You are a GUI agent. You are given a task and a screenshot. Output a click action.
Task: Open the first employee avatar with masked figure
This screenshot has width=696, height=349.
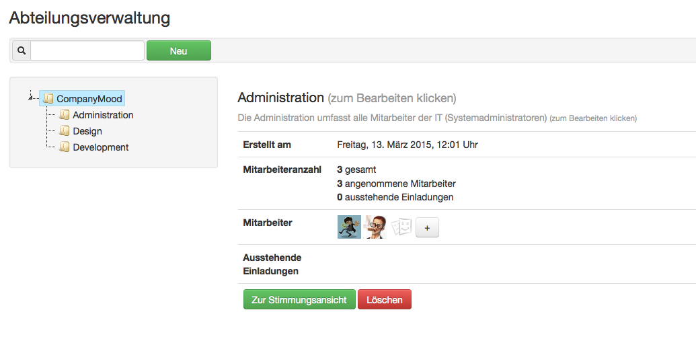click(349, 227)
